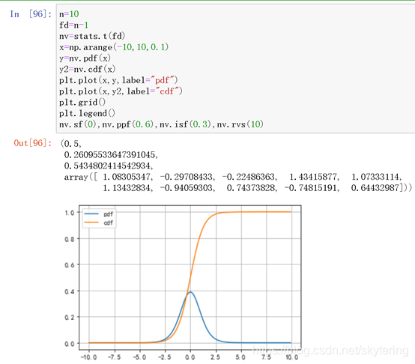Click the plt.plot line with label "pdf"

point(118,80)
